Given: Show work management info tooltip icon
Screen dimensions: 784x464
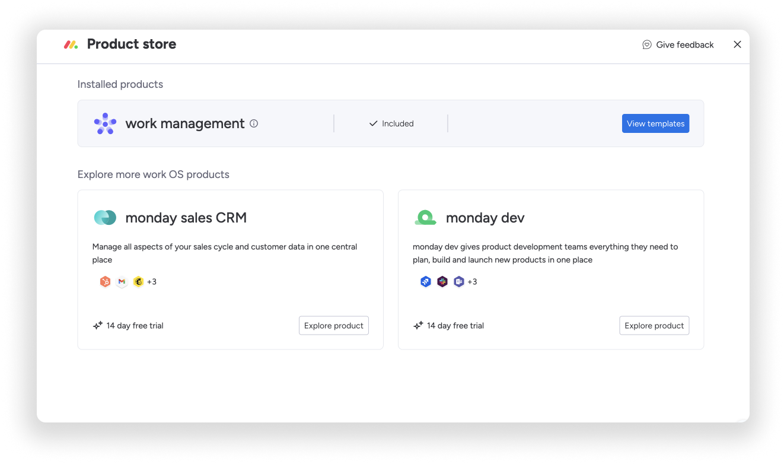Looking at the screenshot, I should (254, 123).
